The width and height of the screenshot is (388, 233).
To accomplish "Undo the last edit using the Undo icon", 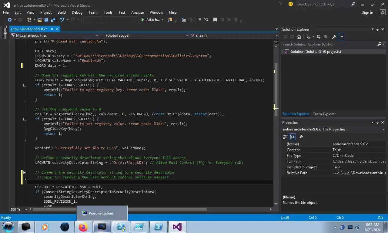I will point(62,20).
